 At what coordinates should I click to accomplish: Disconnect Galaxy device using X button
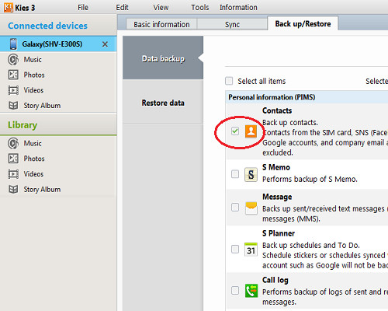[x=105, y=44]
